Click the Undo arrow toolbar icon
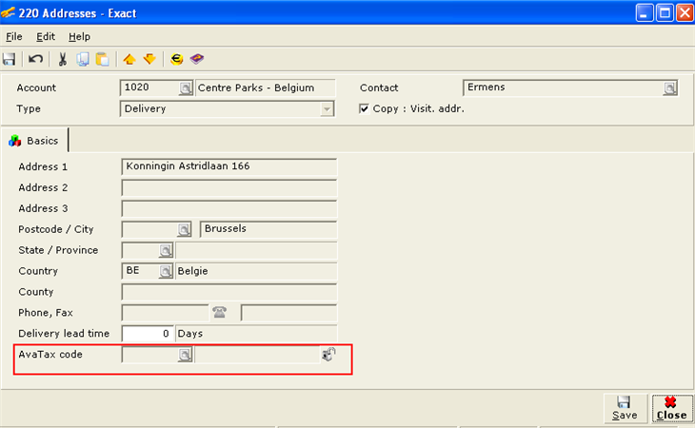The image size is (695, 428). coord(35,59)
